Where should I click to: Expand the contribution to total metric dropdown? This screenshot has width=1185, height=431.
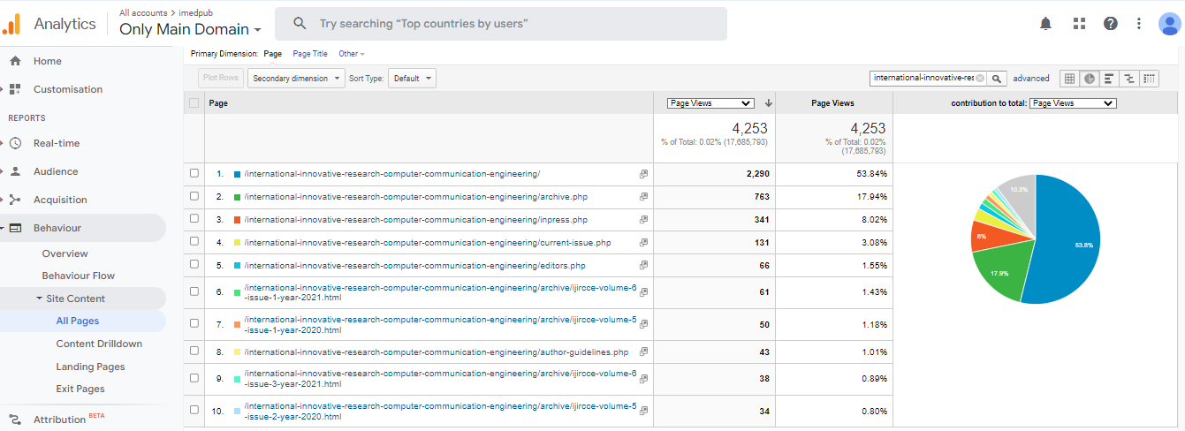point(1073,103)
